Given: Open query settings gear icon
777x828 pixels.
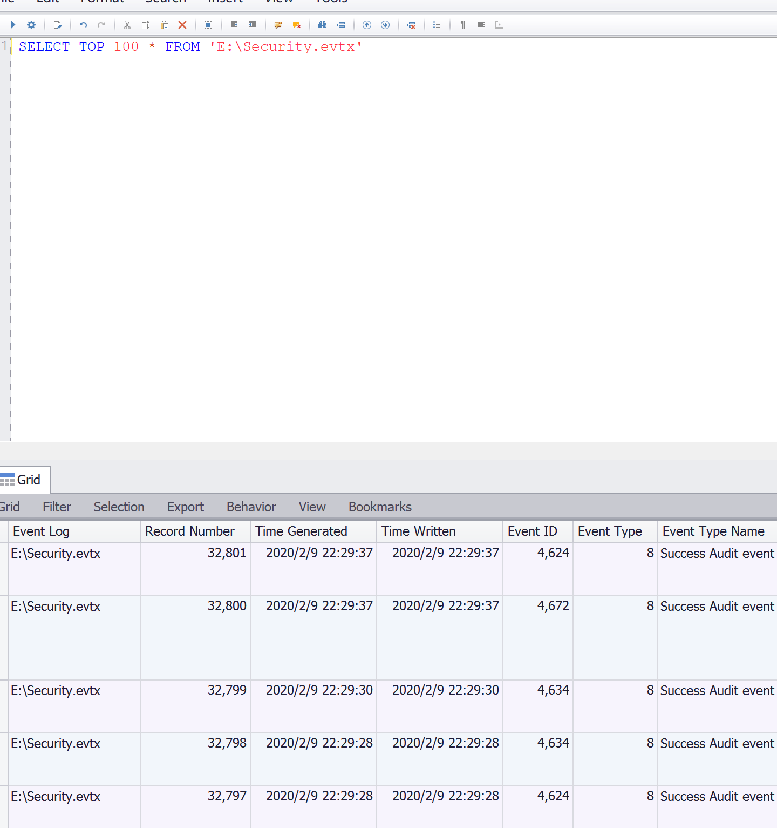Looking at the screenshot, I should pyautogui.click(x=31, y=25).
